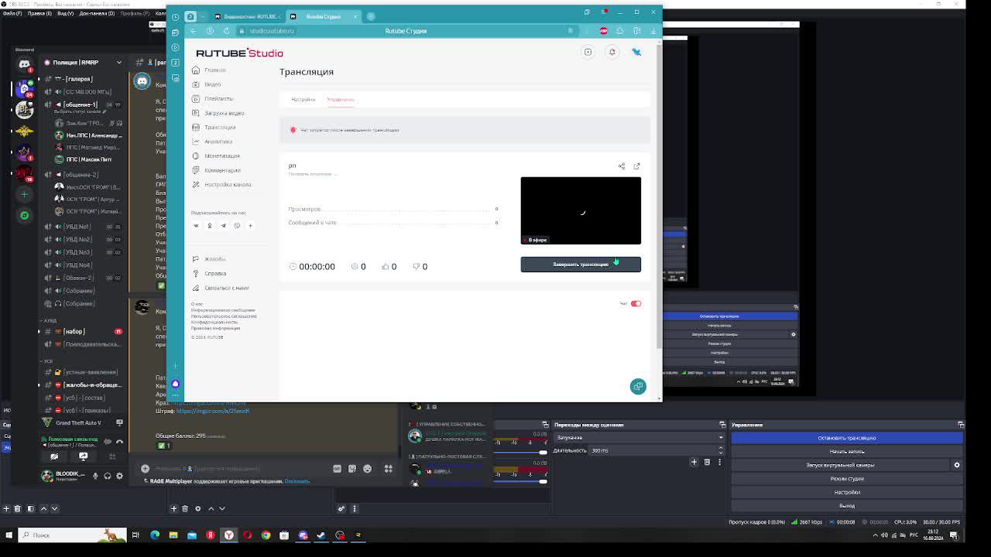
Task: Toggle Discord headphones deafen
Action: point(108,476)
